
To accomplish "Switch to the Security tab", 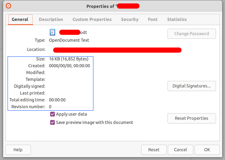I will pos(130,19).
